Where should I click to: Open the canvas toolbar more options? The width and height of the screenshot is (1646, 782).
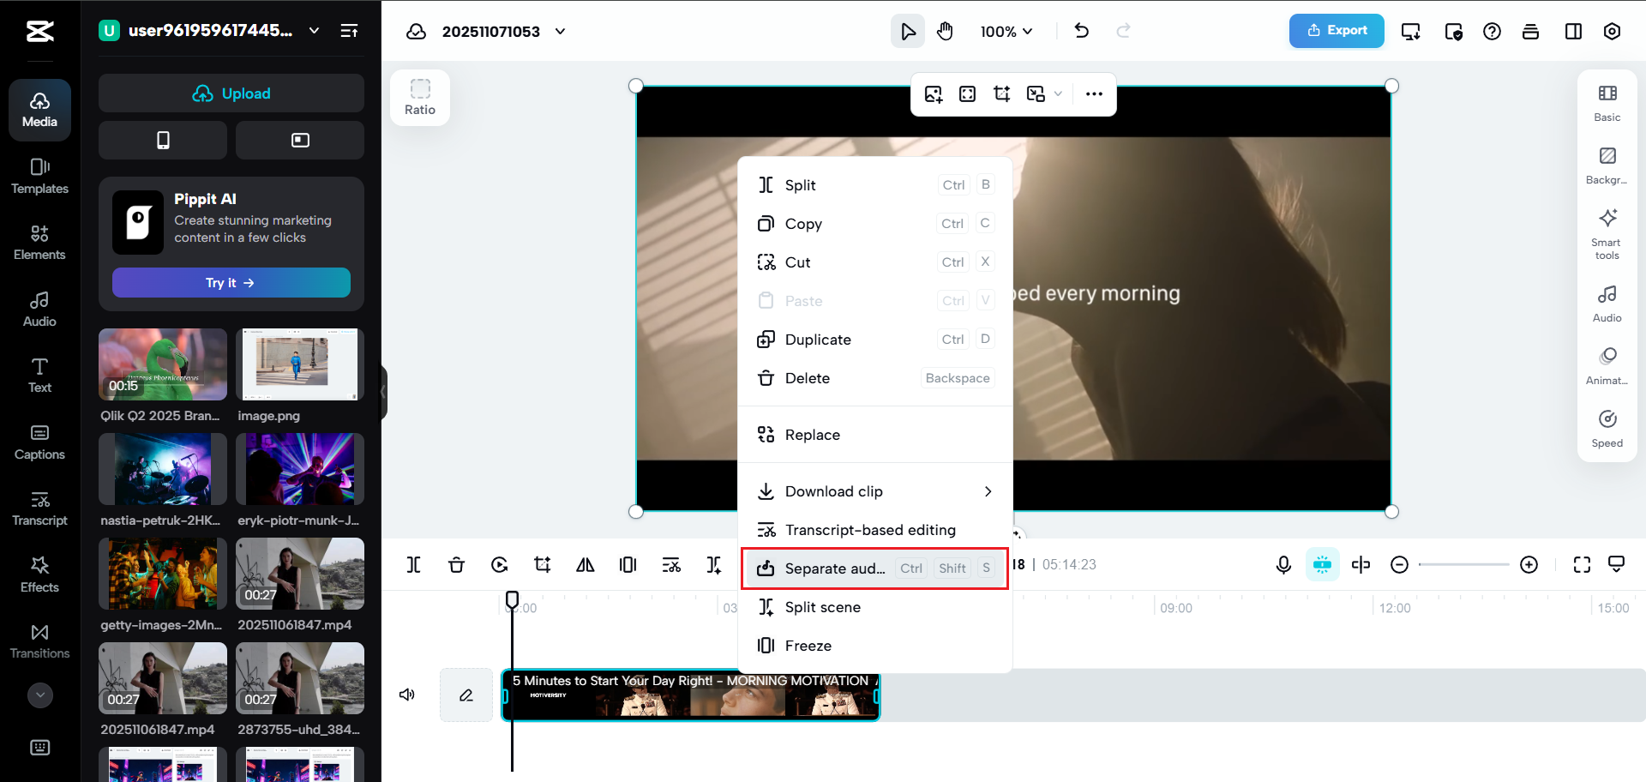[x=1094, y=94]
